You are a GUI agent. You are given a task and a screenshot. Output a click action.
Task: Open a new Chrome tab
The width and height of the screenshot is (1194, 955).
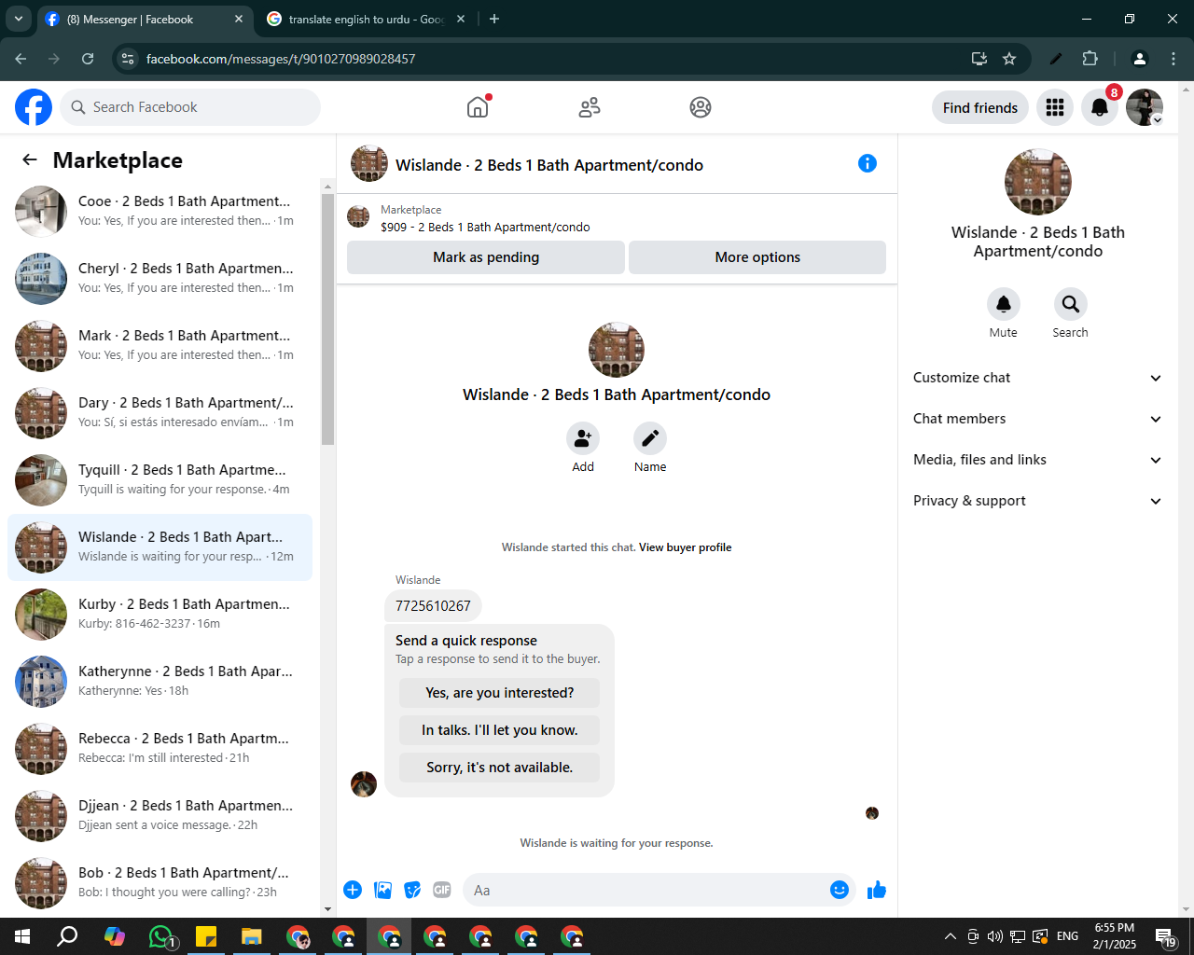(x=494, y=19)
